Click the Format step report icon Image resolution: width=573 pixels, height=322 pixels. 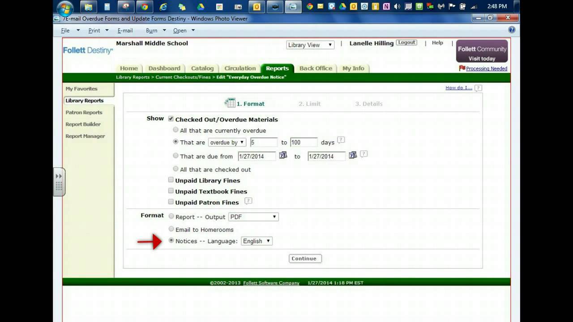tap(230, 103)
